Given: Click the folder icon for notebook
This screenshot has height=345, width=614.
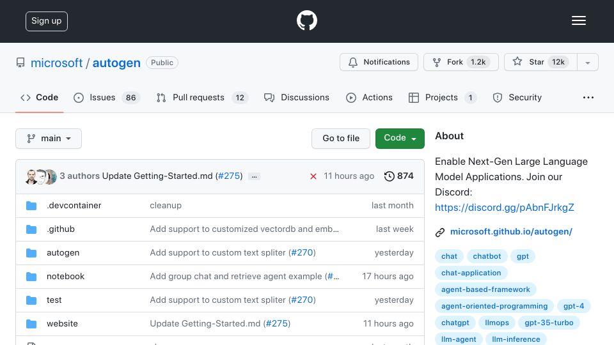Looking at the screenshot, I should (x=31, y=277).
